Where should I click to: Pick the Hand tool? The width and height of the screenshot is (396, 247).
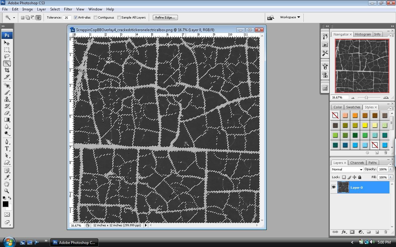[7, 184]
